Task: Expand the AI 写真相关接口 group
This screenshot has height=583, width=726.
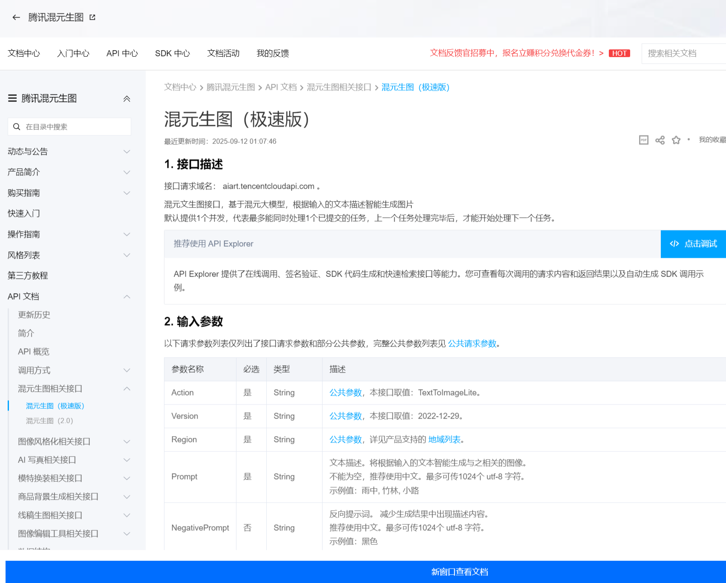Action: tap(127, 460)
